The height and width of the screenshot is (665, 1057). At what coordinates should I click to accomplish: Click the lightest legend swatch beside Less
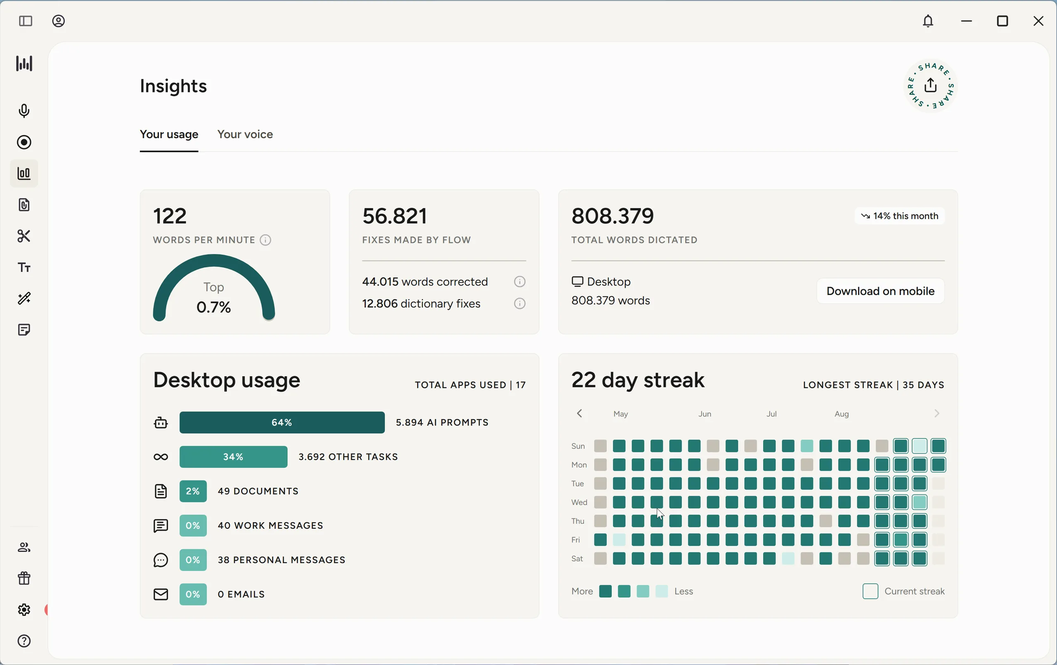[x=661, y=591]
